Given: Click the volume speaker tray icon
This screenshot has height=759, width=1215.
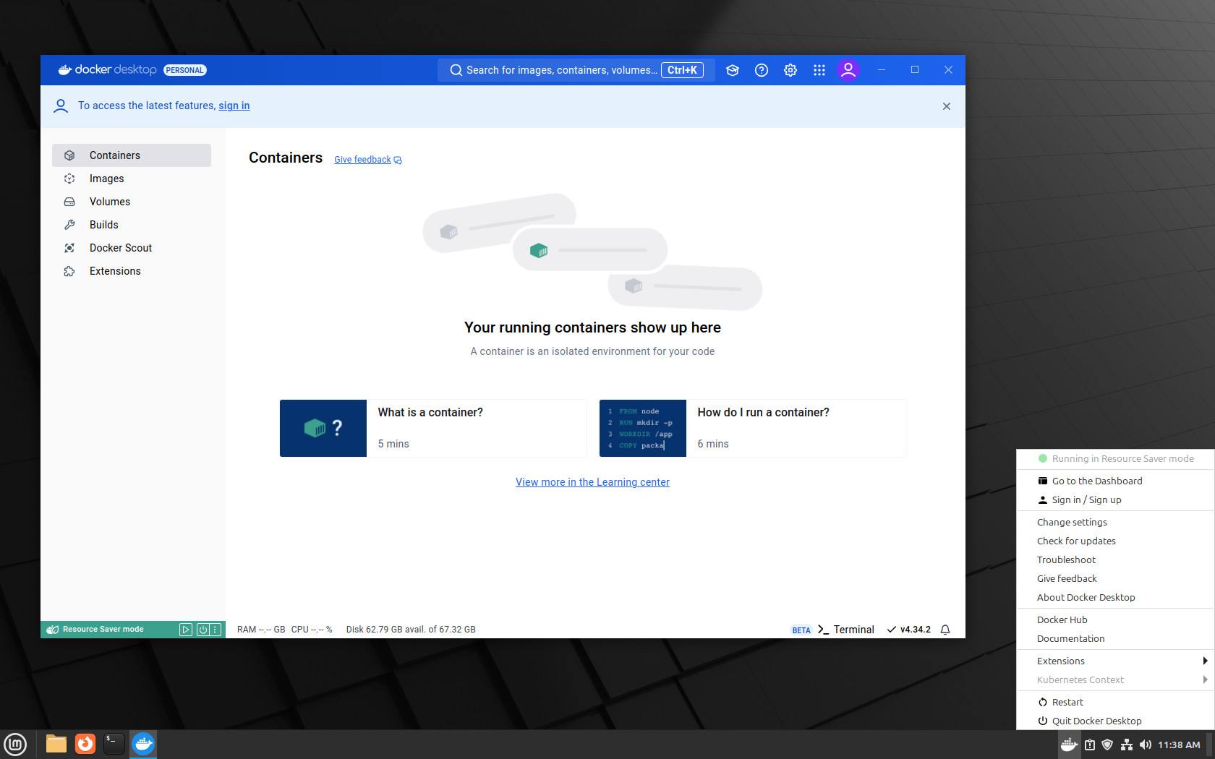Looking at the screenshot, I should coord(1146,745).
